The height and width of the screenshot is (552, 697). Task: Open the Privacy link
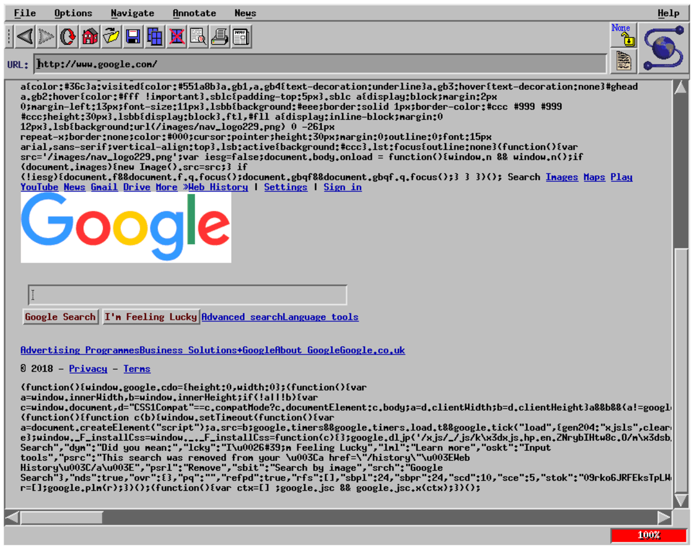[88, 369]
